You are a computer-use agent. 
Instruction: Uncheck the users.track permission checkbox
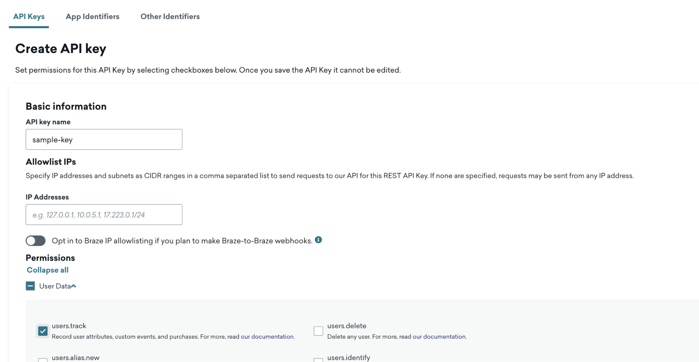[43, 331]
